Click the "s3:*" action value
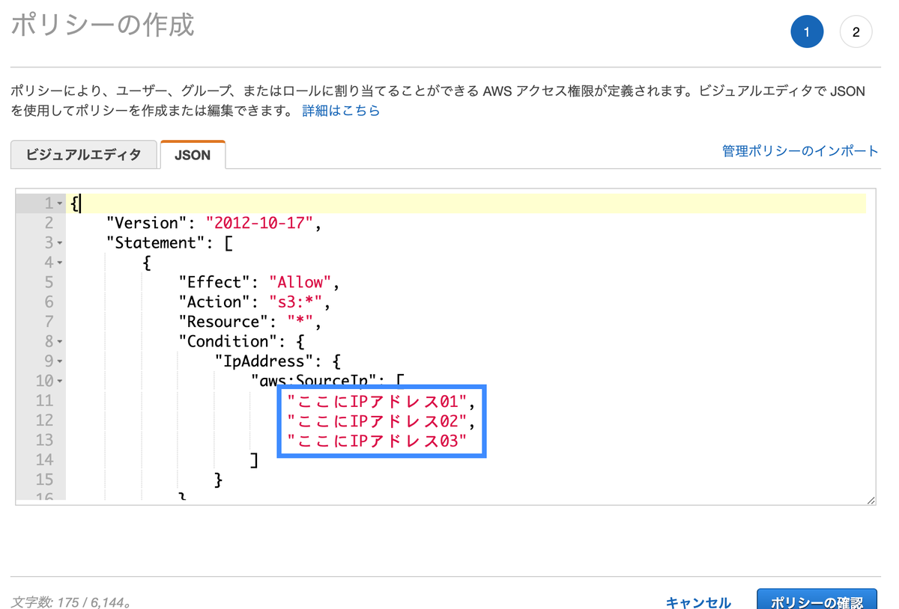The width and height of the screenshot is (899, 609). click(296, 302)
